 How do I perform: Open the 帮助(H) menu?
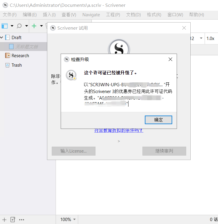tap(197, 15)
